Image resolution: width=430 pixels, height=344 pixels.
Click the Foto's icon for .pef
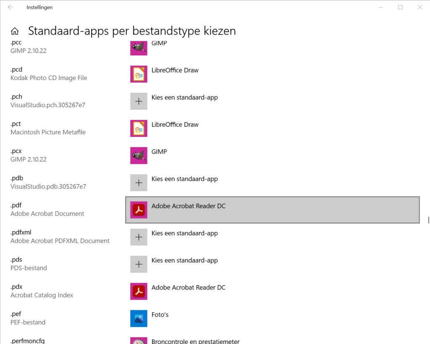[x=139, y=318]
